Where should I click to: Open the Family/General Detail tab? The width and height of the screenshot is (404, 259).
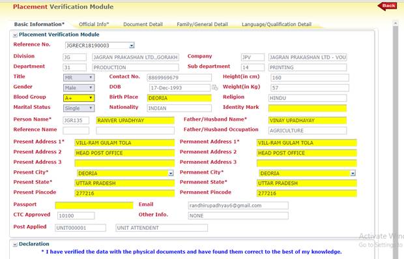(202, 24)
